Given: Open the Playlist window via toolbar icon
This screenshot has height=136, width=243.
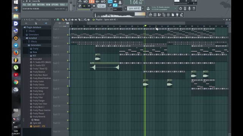Looking at the screenshot, I should tap(150, 15).
